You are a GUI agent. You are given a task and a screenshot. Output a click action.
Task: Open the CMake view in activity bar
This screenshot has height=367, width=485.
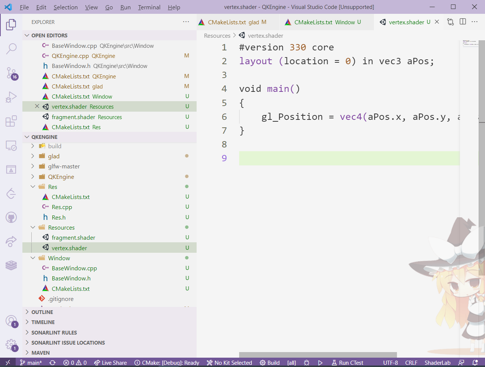point(11,169)
